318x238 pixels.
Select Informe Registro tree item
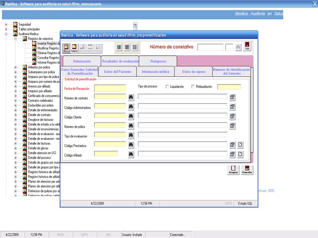click(48, 62)
